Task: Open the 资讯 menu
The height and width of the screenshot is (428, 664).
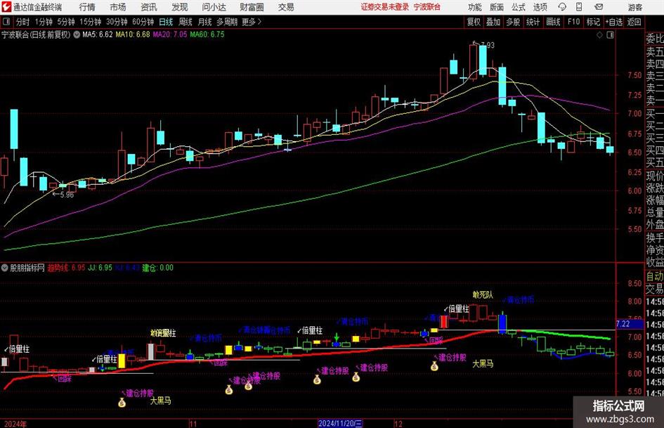Action: (x=149, y=7)
